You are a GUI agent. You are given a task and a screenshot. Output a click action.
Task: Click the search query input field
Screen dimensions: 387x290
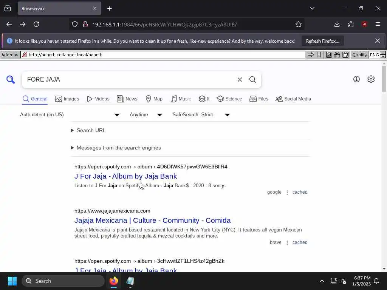click(130, 79)
